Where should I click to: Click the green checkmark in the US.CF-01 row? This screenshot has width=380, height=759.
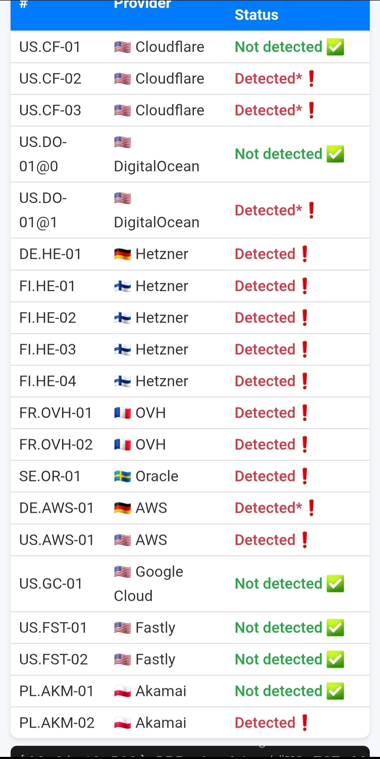point(335,47)
